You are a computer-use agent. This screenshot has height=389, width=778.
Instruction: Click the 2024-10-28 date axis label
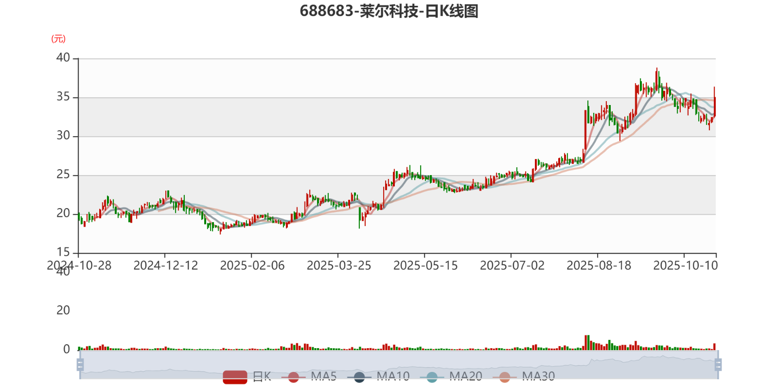[79, 265]
